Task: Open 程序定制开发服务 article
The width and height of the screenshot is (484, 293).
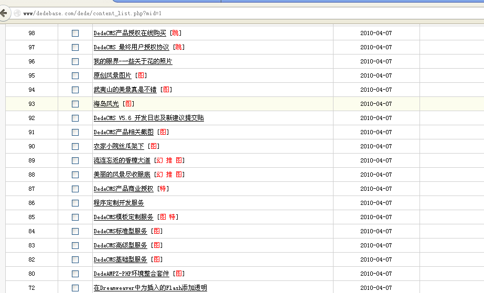Action: [119, 203]
